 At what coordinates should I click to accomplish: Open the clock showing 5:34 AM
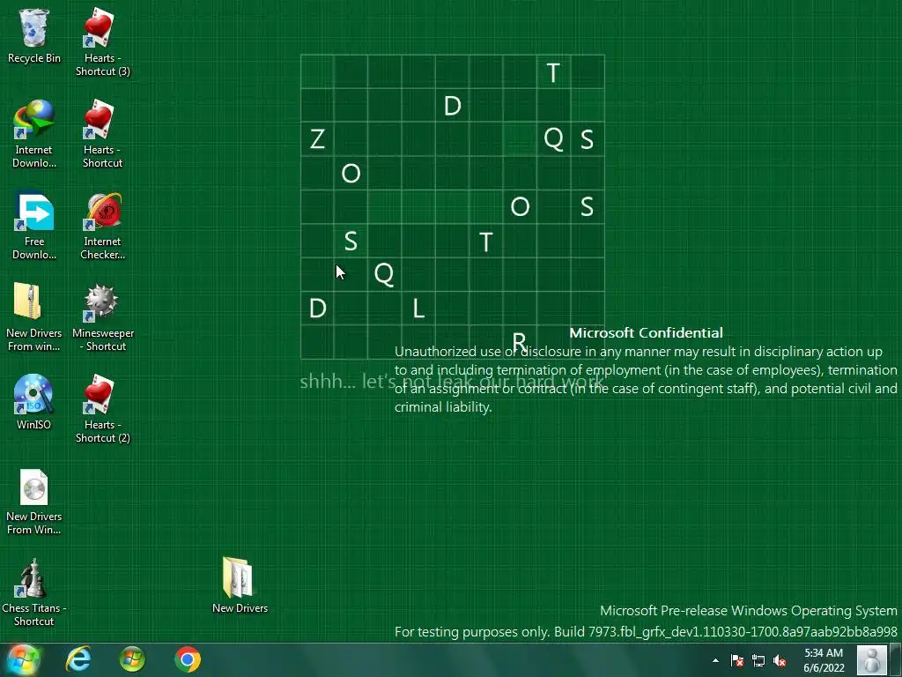(824, 660)
